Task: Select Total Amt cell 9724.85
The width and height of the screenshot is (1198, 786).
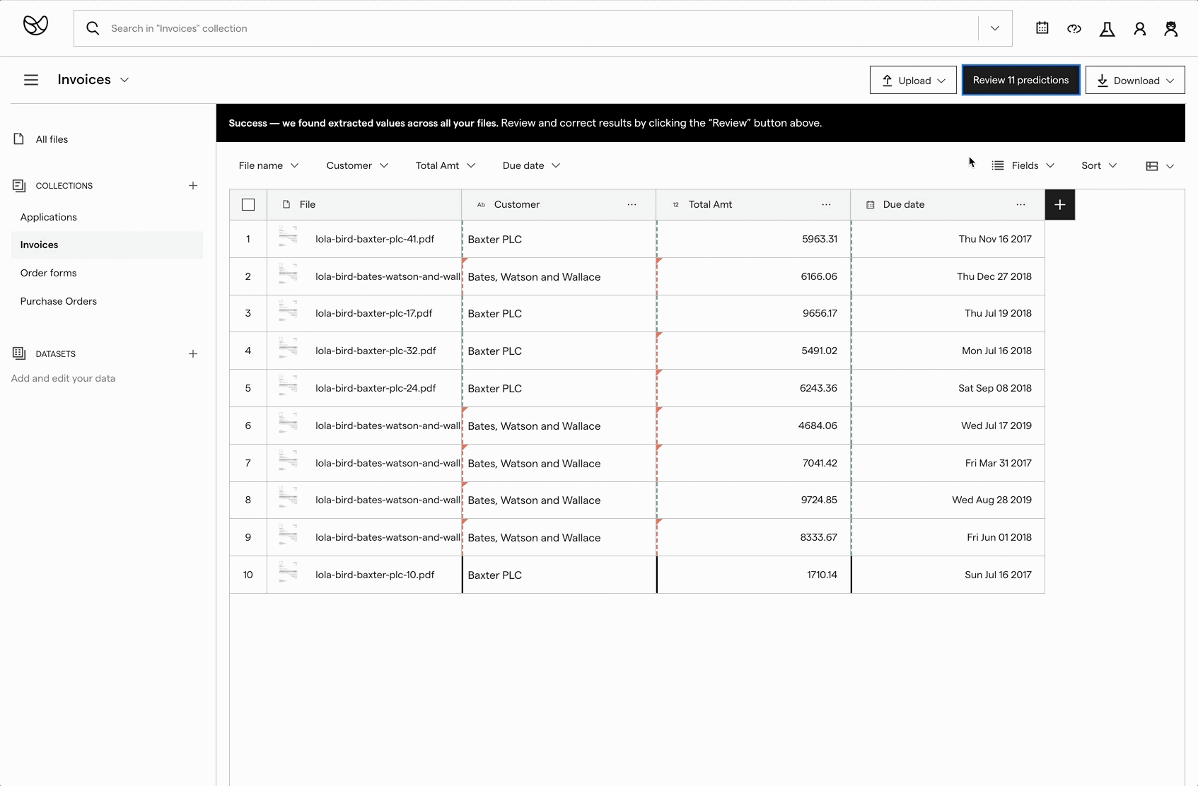Action: (x=753, y=500)
